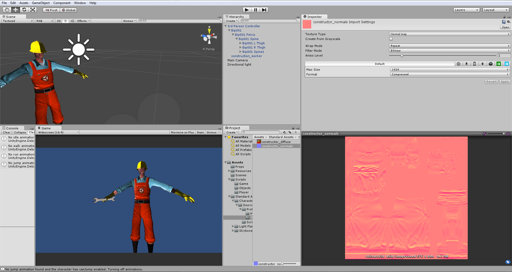Image resolution: width=512 pixels, height=272 pixels.
Task: Toggle 2D mode in Scene view
Action: pyautogui.click(x=59, y=21)
